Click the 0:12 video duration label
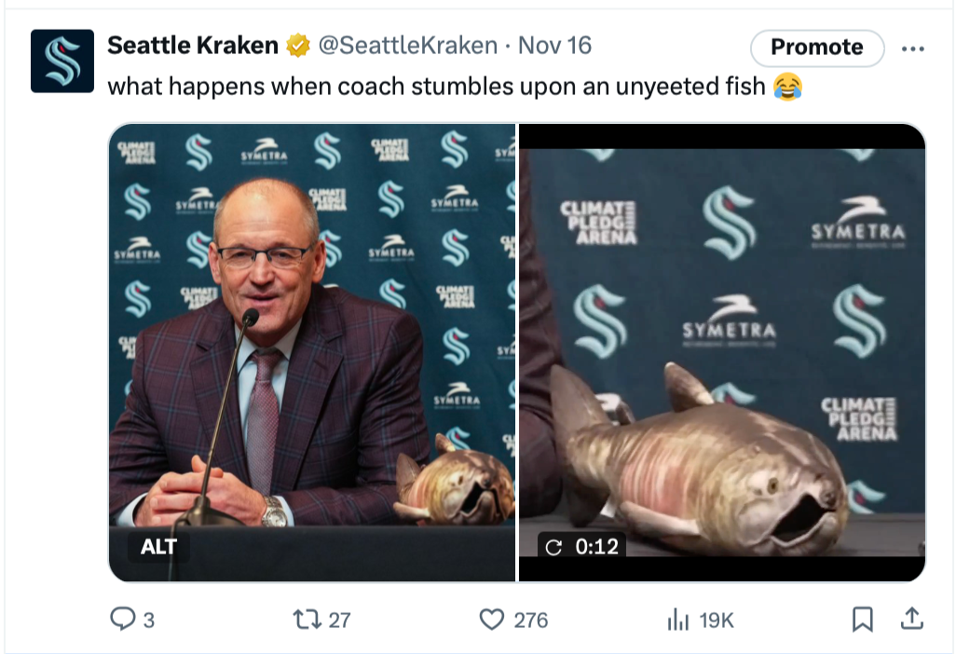This screenshot has width=956, height=654. [x=596, y=547]
